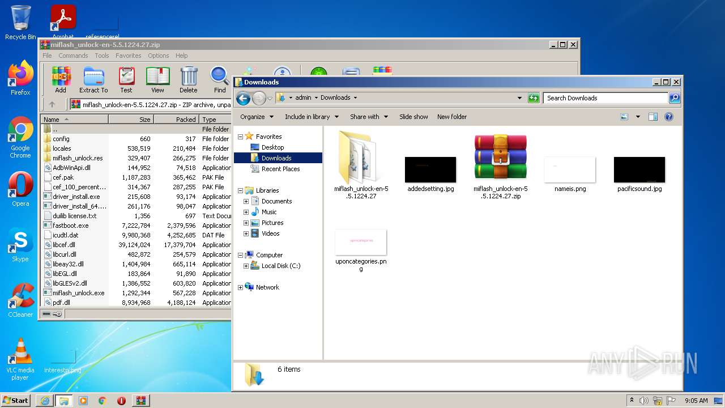Viewport: 725px width, 408px height.
Task: Click the Find magnifier icon in WinRAR
Action: pos(220,80)
